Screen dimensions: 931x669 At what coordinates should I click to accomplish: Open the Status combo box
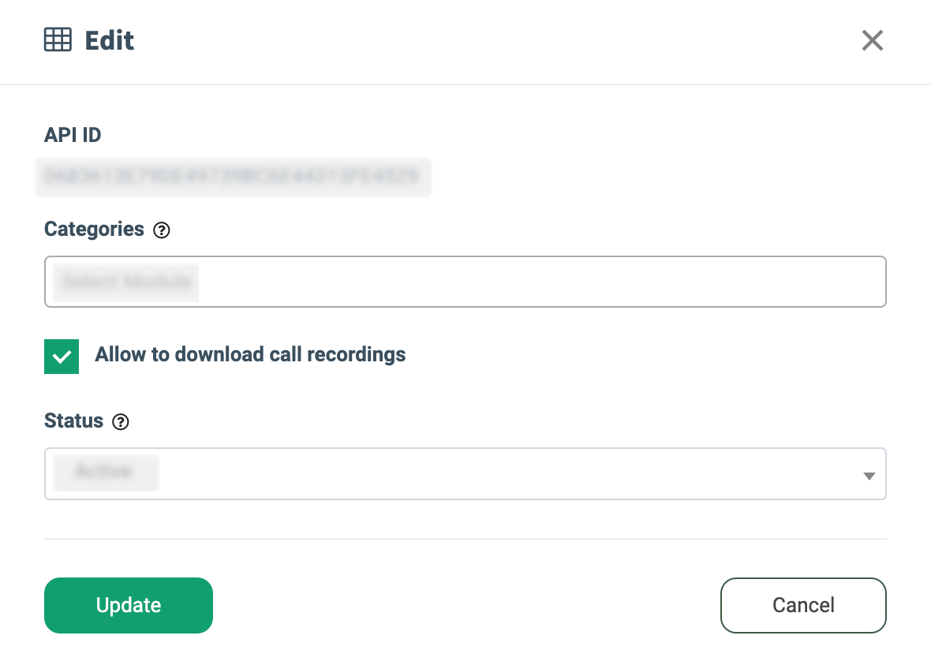pyautogui.click(x=465, y=473)
